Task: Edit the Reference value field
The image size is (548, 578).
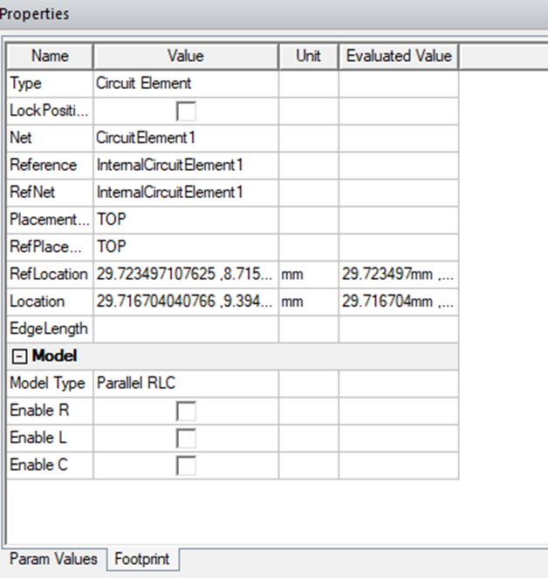Action: (185, 165)
